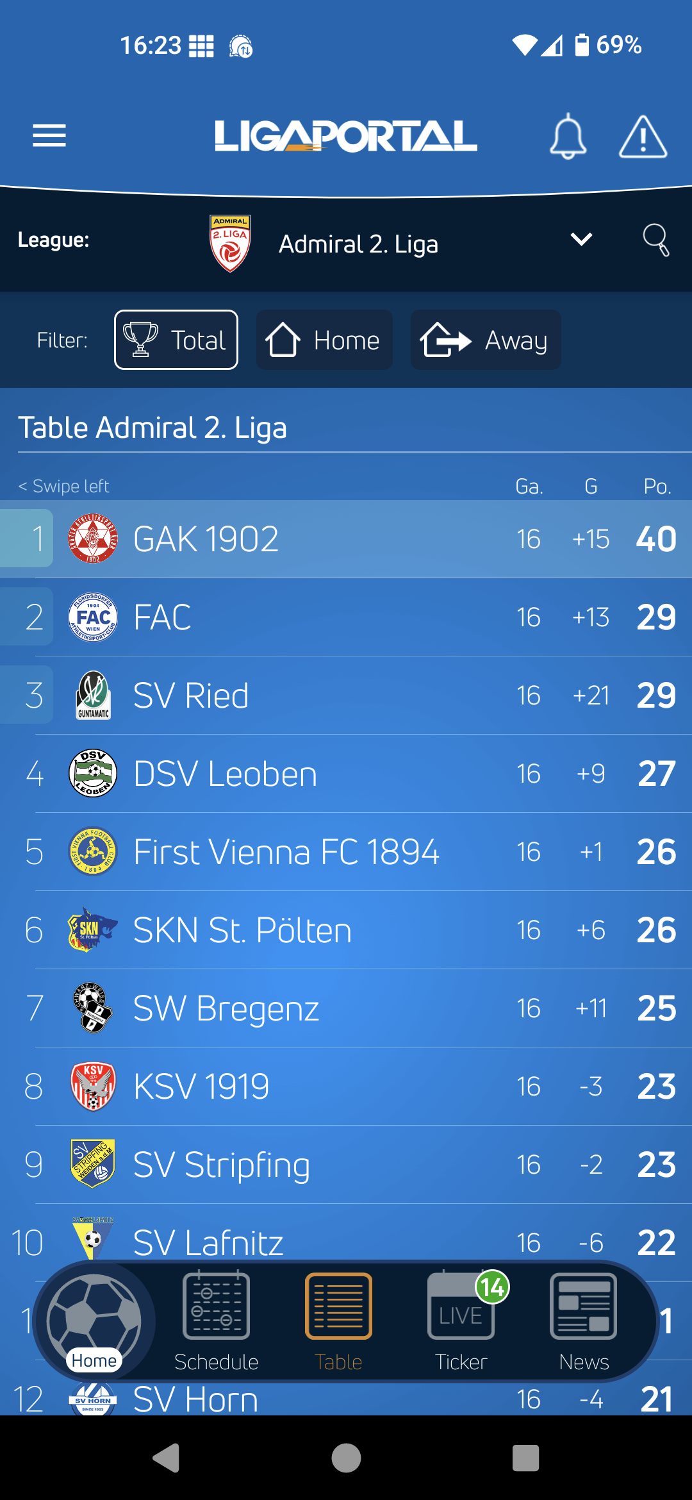Switch filter to Home results

point(324,340)
